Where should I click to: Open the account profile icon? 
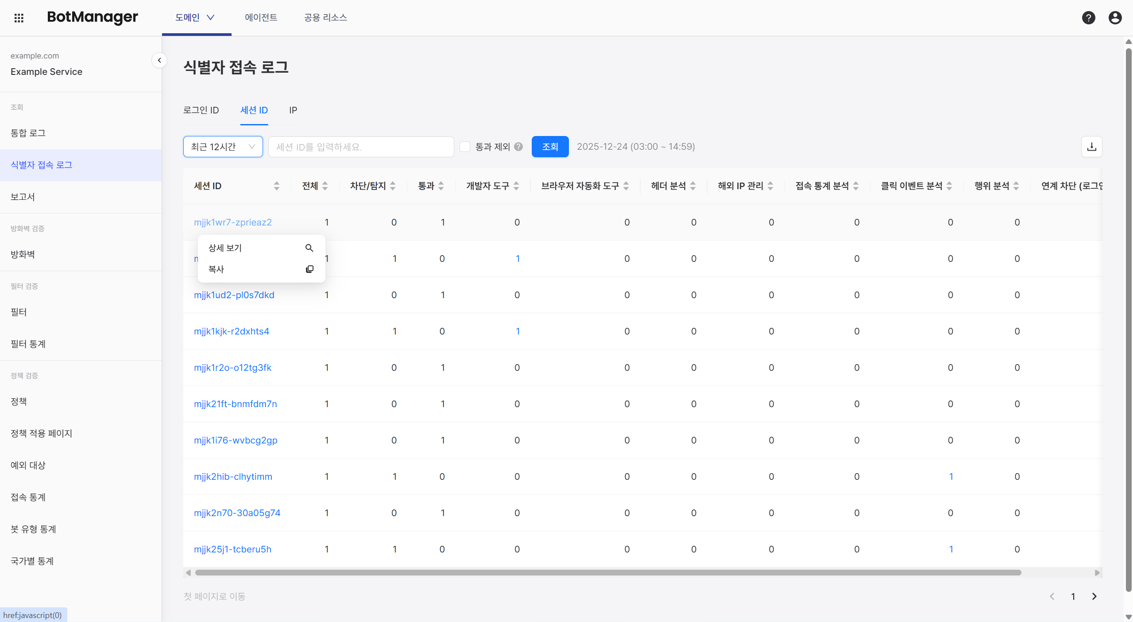(1115, 18)
